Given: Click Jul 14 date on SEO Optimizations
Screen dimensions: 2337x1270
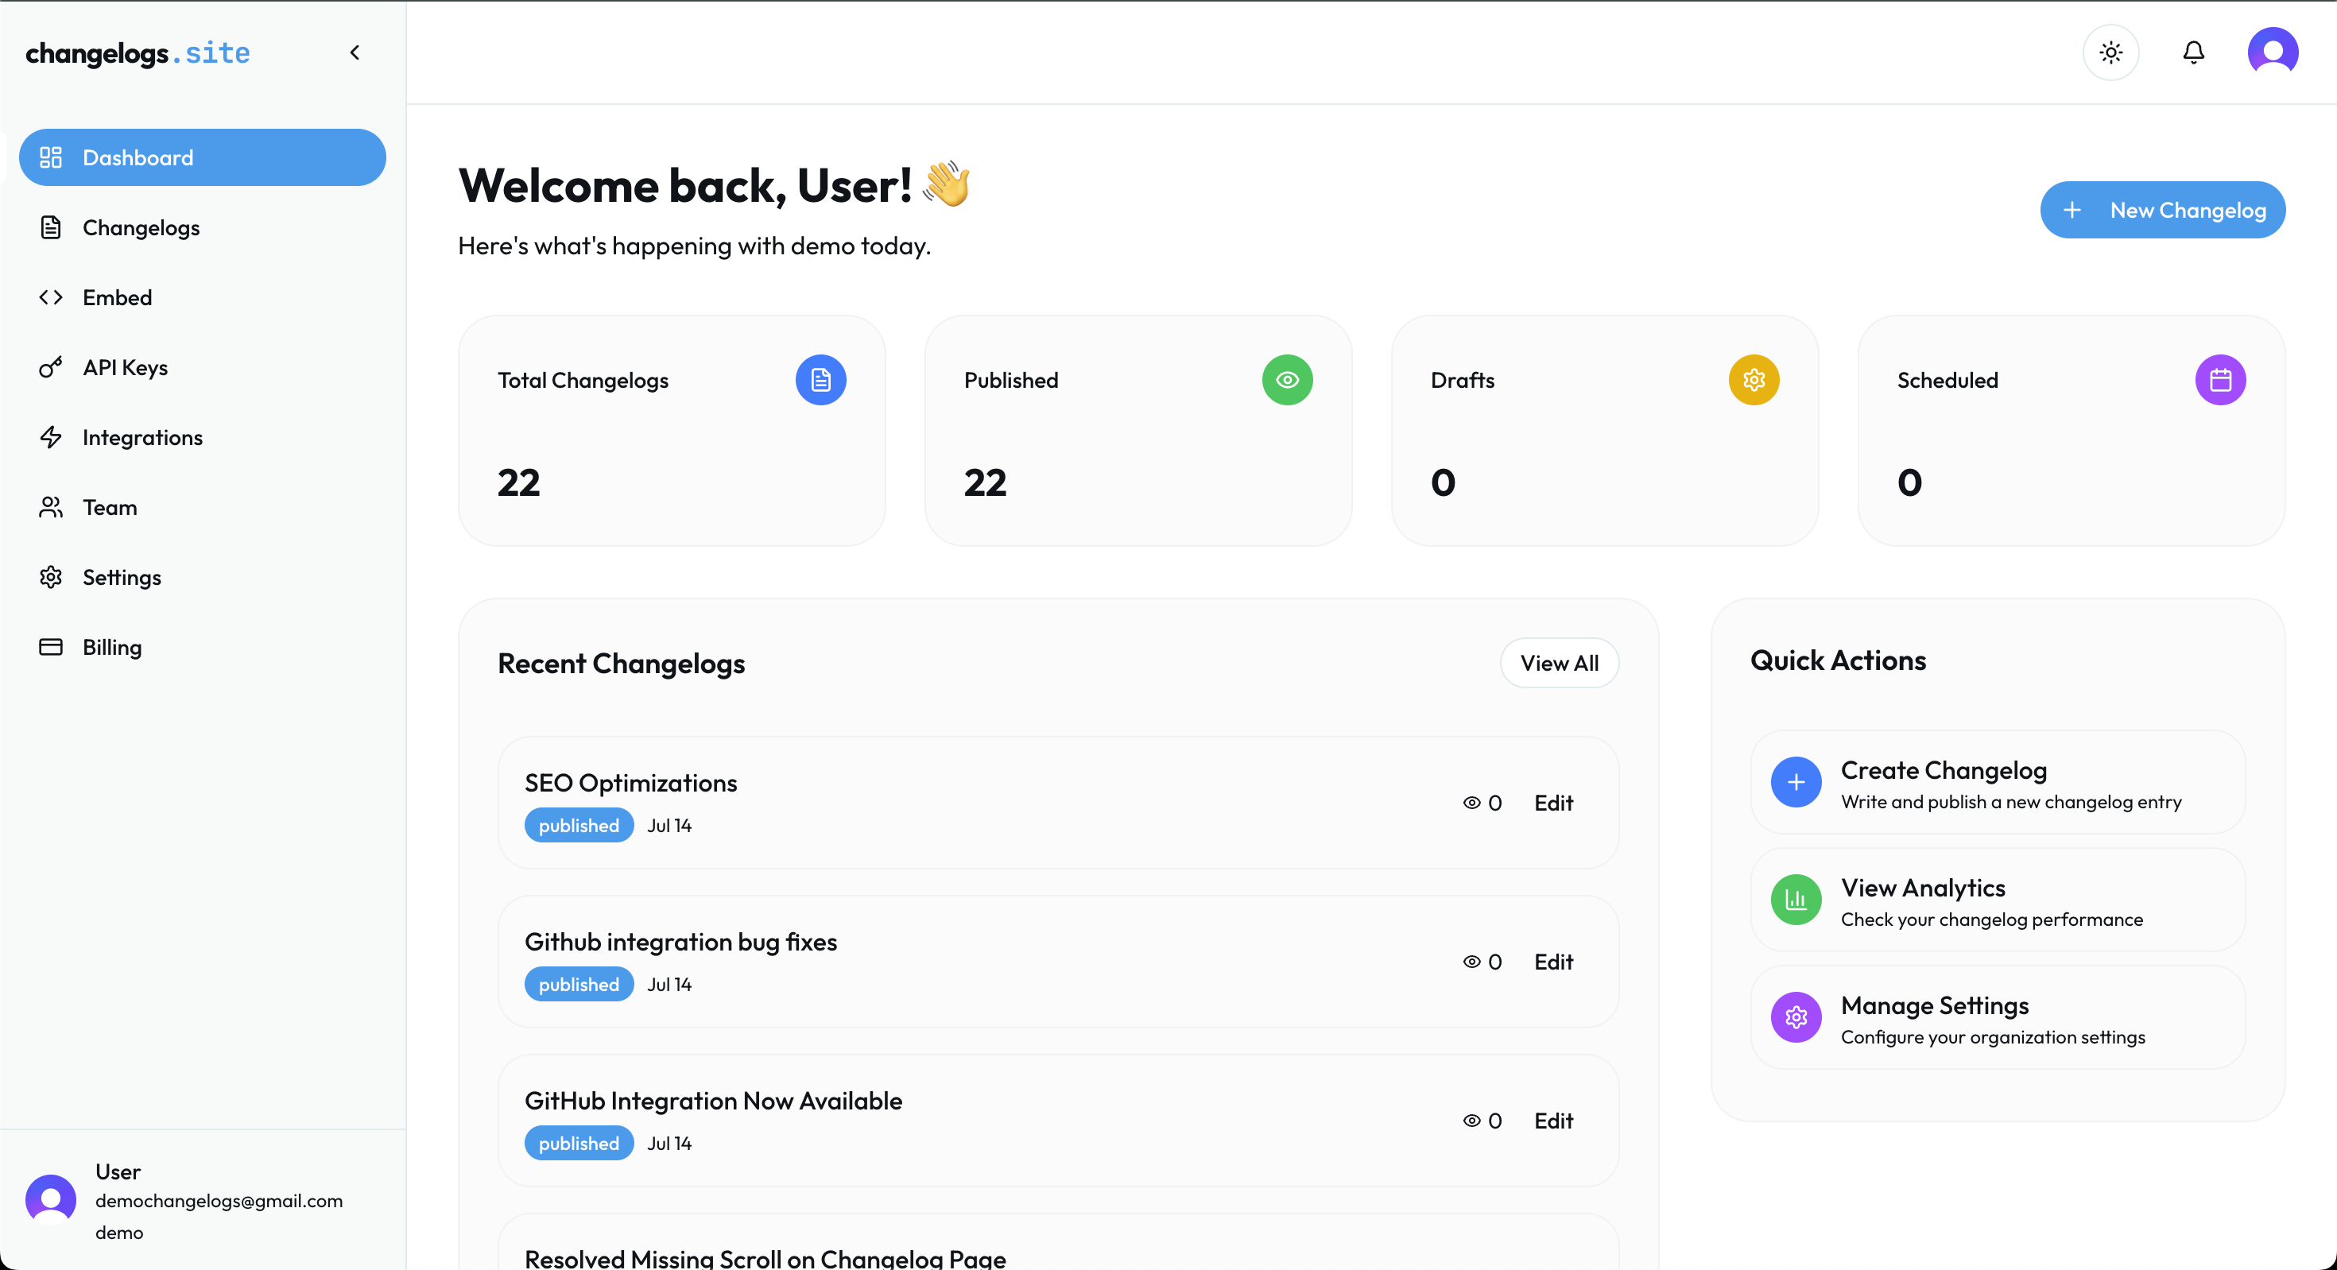Looking at the screenshot, I should [x=669, y=826].
